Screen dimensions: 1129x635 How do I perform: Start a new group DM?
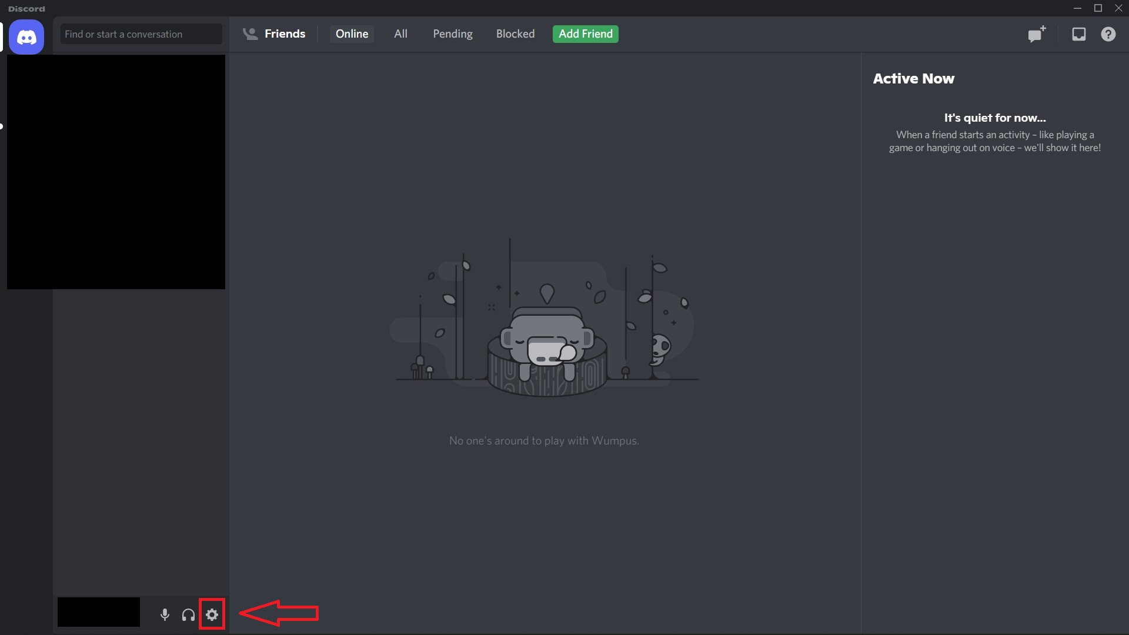1036,34
